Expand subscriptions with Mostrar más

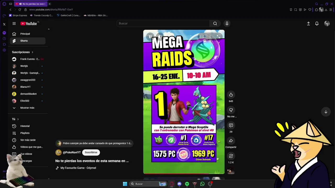click(28, 108)
